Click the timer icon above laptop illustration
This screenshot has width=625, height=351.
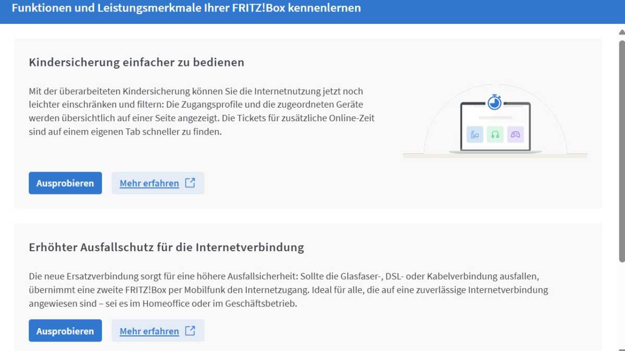(495, 101)
